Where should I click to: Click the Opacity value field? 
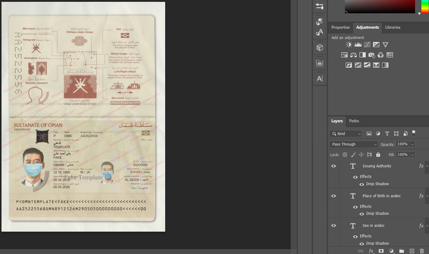[403, 144]
